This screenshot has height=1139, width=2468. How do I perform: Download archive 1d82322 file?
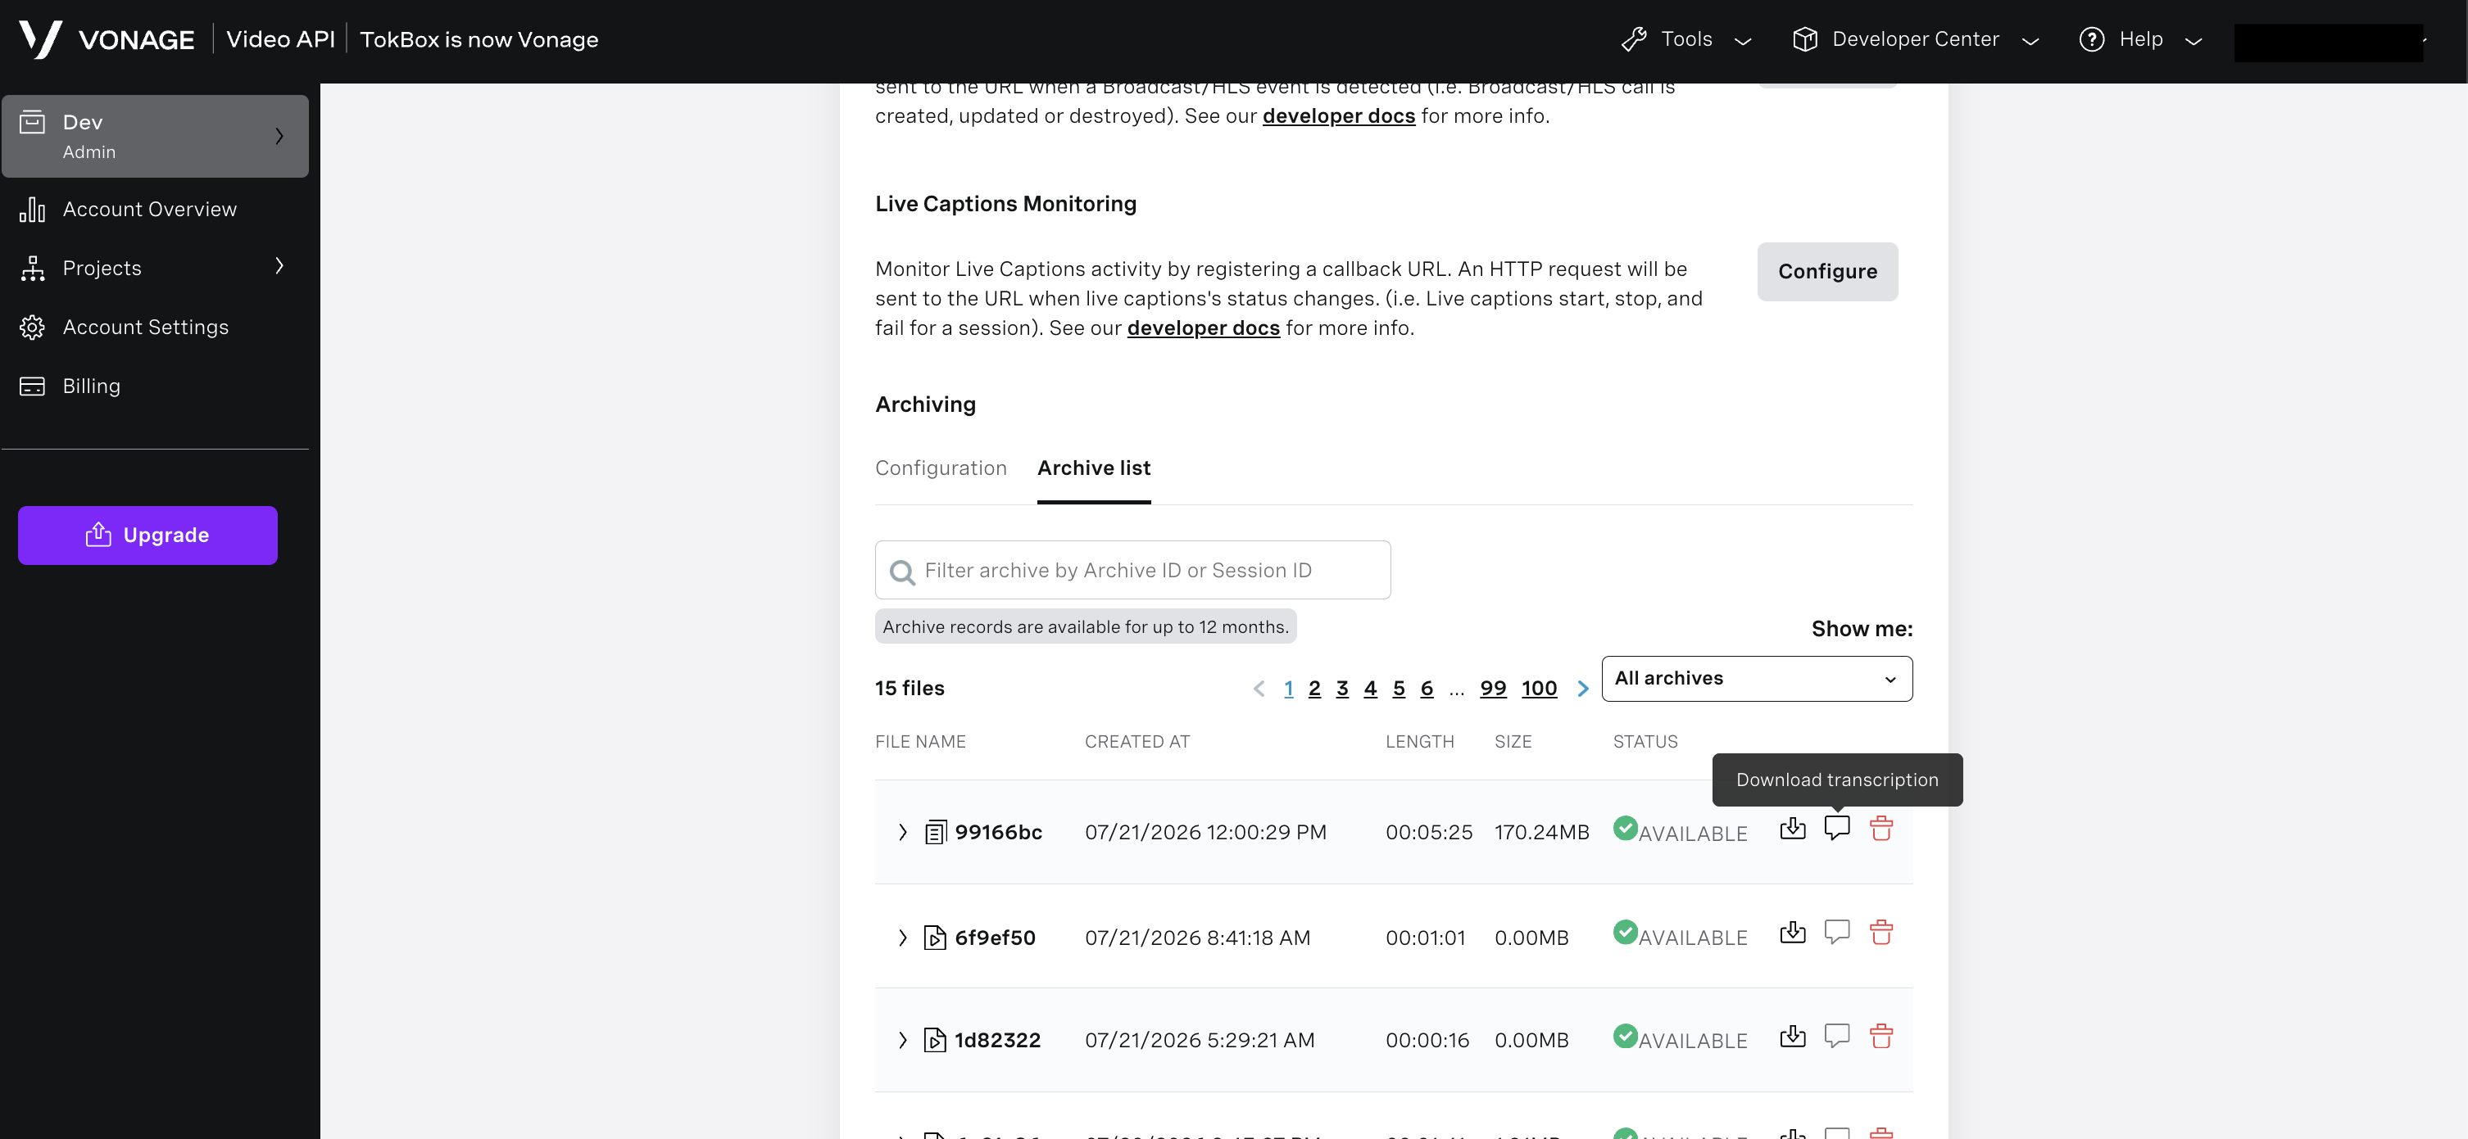click(x=1793, y=1036)
